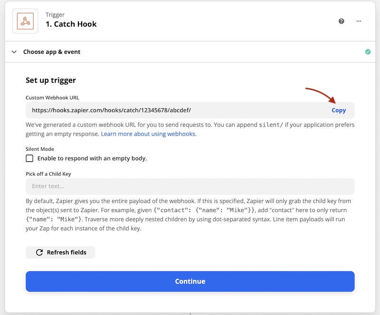The image size is (380, 315).
Task: Click the Custom Webhook URL label
Action: click(x=52, y=98)
